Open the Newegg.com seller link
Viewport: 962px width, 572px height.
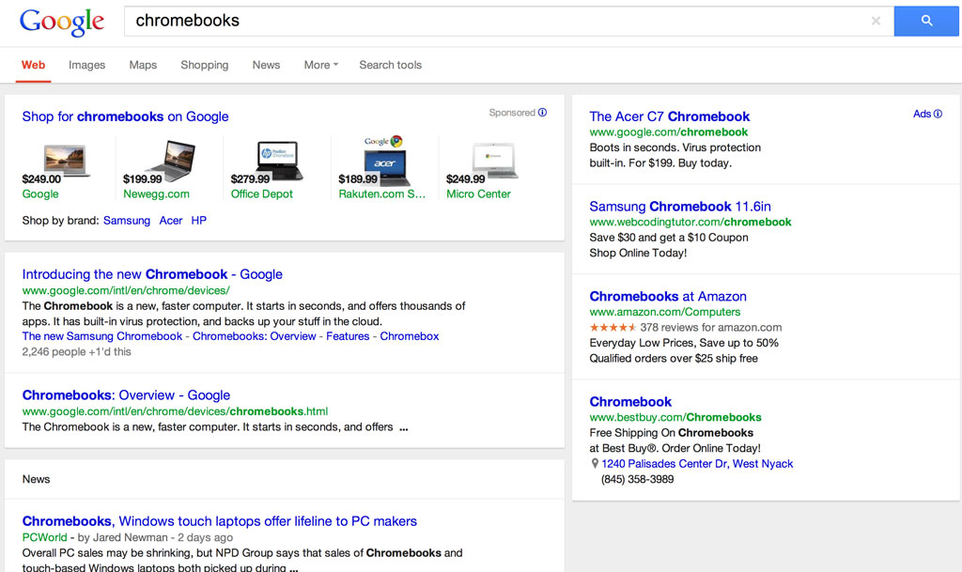(157, 193)
